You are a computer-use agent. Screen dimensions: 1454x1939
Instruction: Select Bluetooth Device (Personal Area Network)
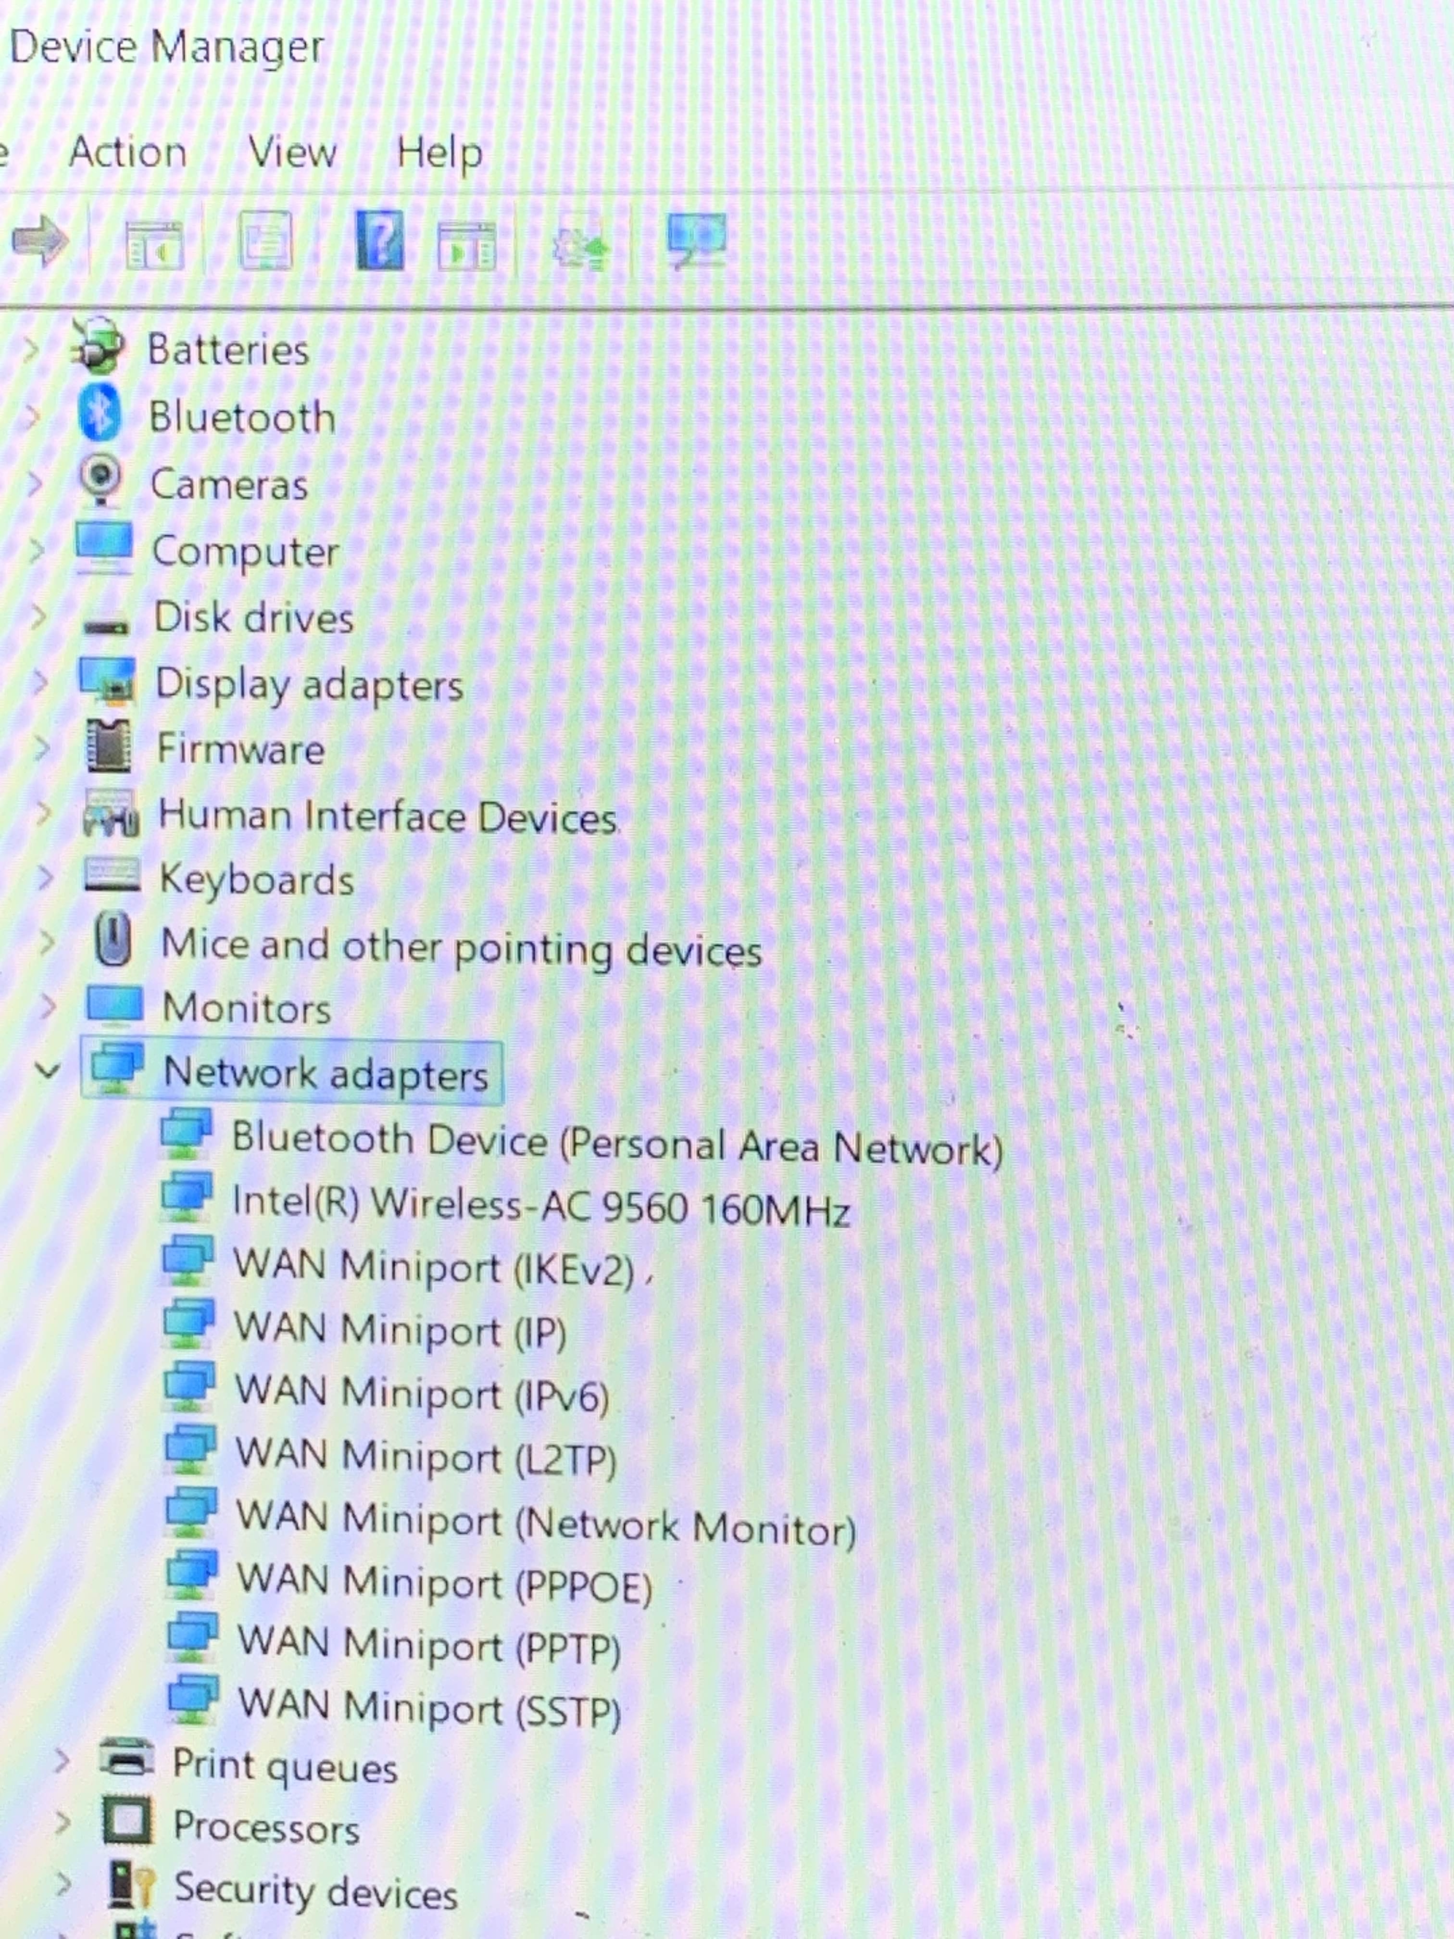(616, 1144)
